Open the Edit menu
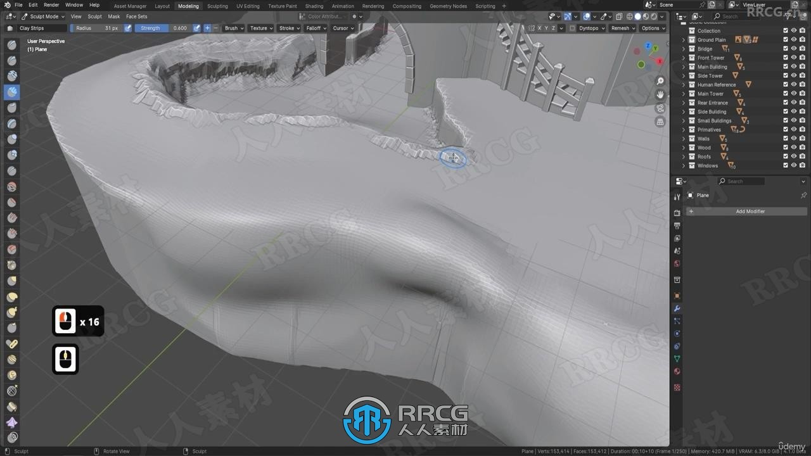This screenshot has width=811, height=456. click(x=33, y=5)
